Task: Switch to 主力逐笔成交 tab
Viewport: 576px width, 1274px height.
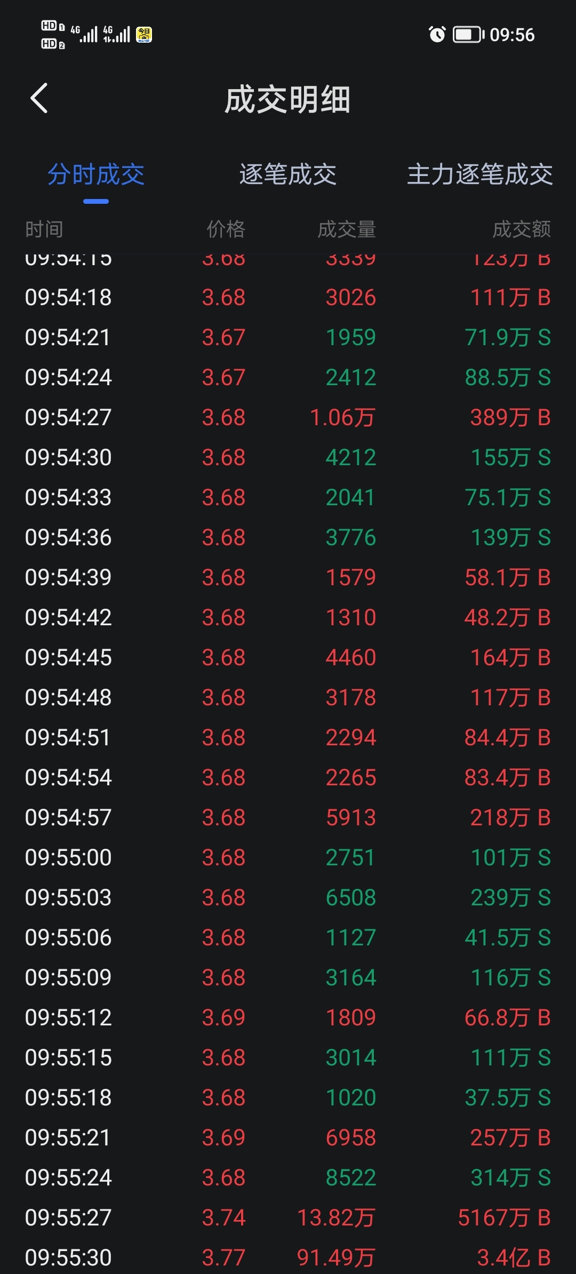Action: pyautogui.click(x=479, y=174)
